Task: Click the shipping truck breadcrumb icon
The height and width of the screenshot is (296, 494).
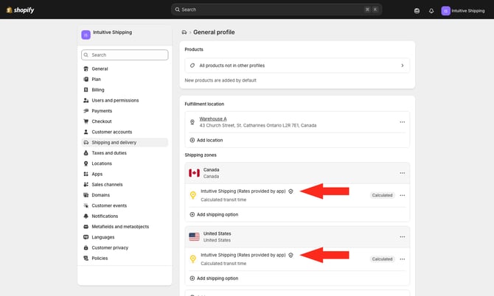Action: pyautogui.click(x=184, y=32)
